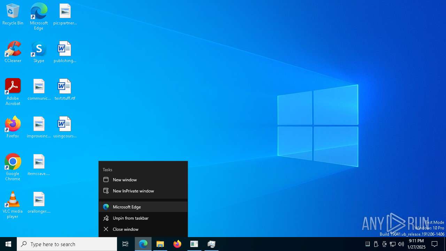Viewport: 446px width, 251px height.
Task: Select the Firefox desktop shortcut
Action: pos(13,128)
